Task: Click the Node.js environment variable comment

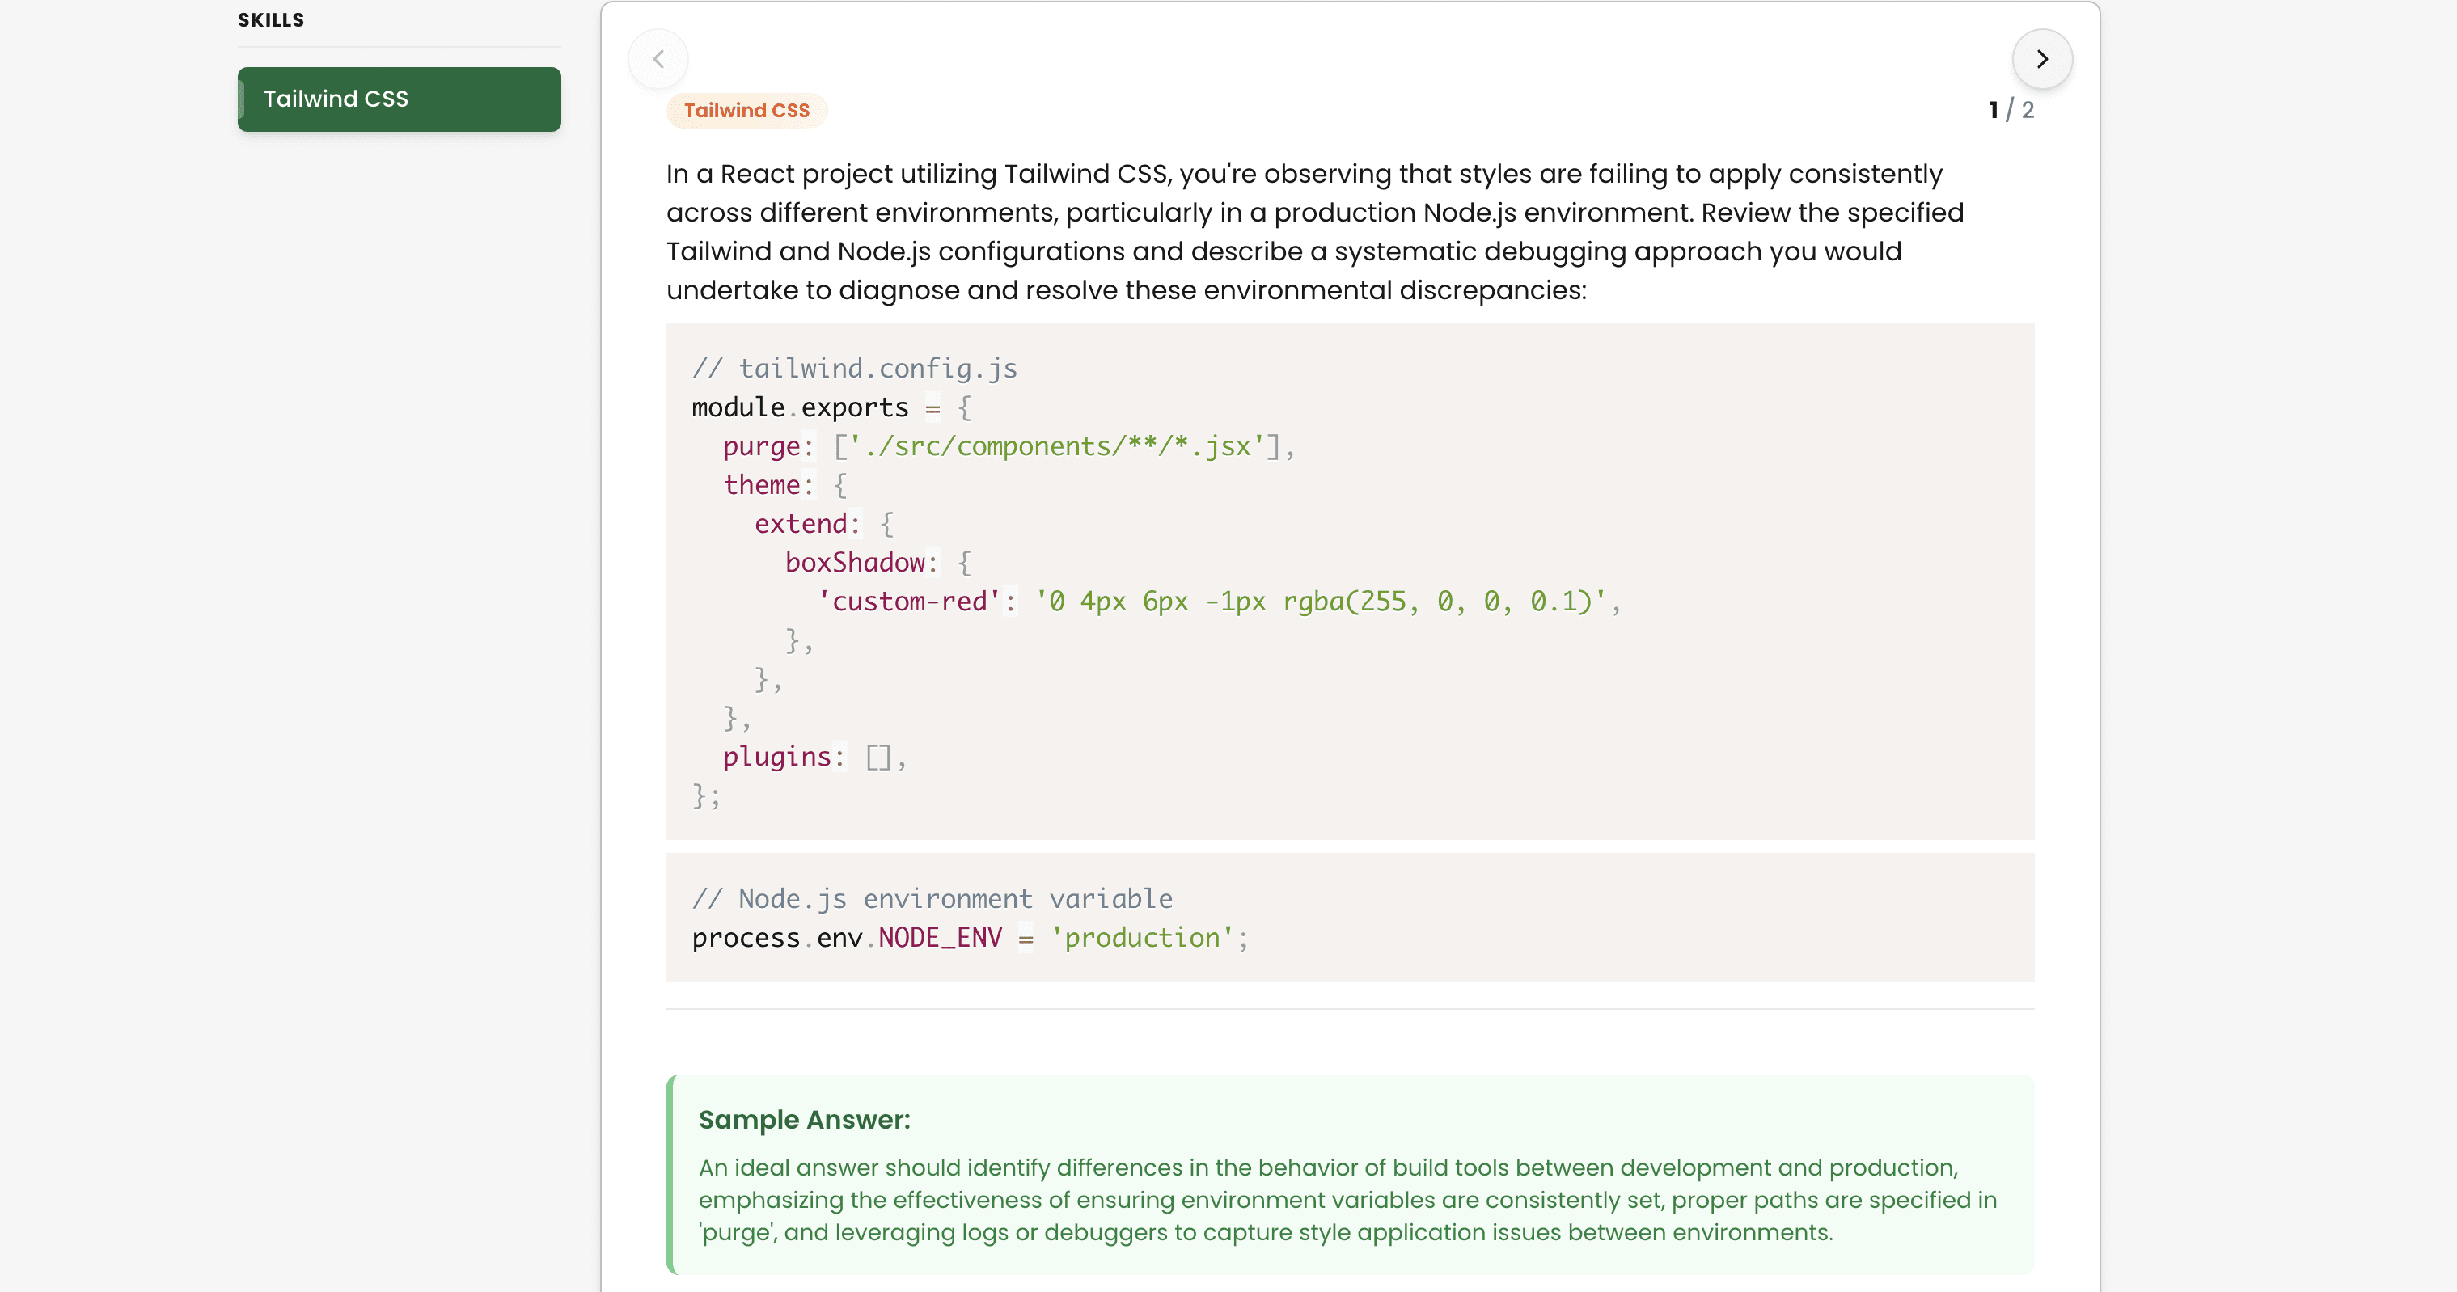Action: [931, 898]
